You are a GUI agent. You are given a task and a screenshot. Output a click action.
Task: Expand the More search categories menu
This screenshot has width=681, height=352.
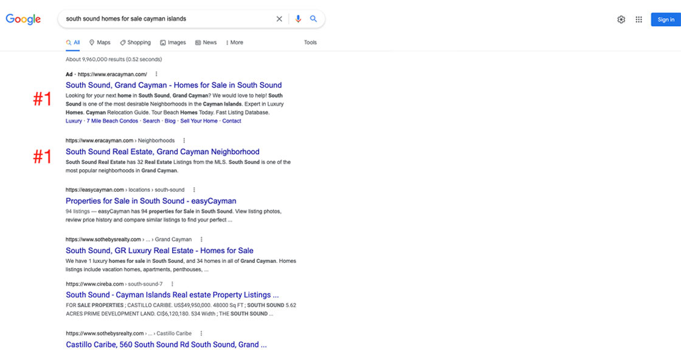235,42
